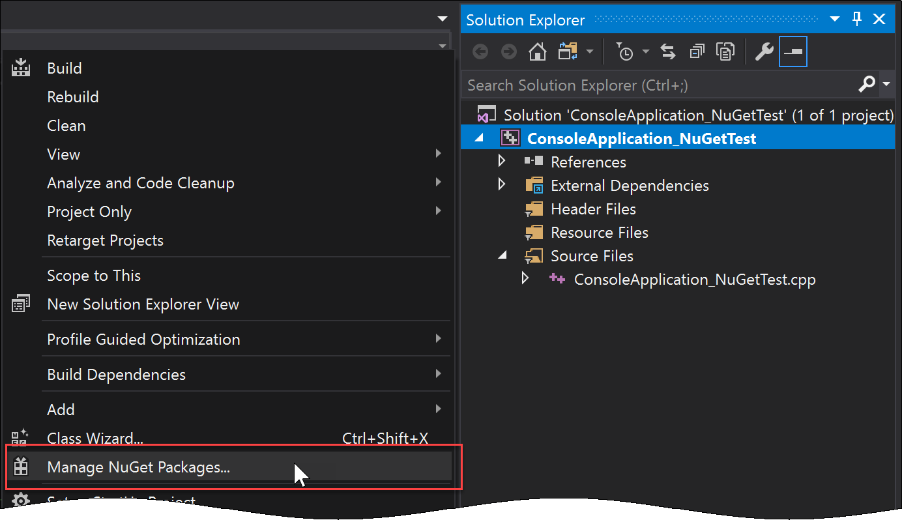This screenshot has width=902, height=520.
Task: Select the Header Files folder
Action: [592, 209]
